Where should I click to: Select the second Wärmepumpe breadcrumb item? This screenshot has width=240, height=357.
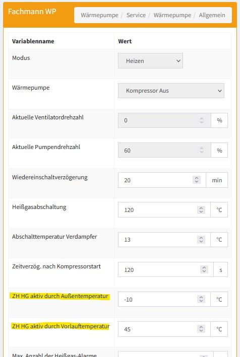[172, 15]
